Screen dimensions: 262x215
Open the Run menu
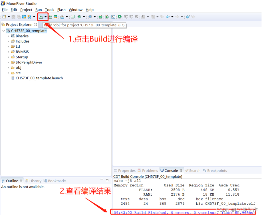pyautogui.click(x=39, y=10)
